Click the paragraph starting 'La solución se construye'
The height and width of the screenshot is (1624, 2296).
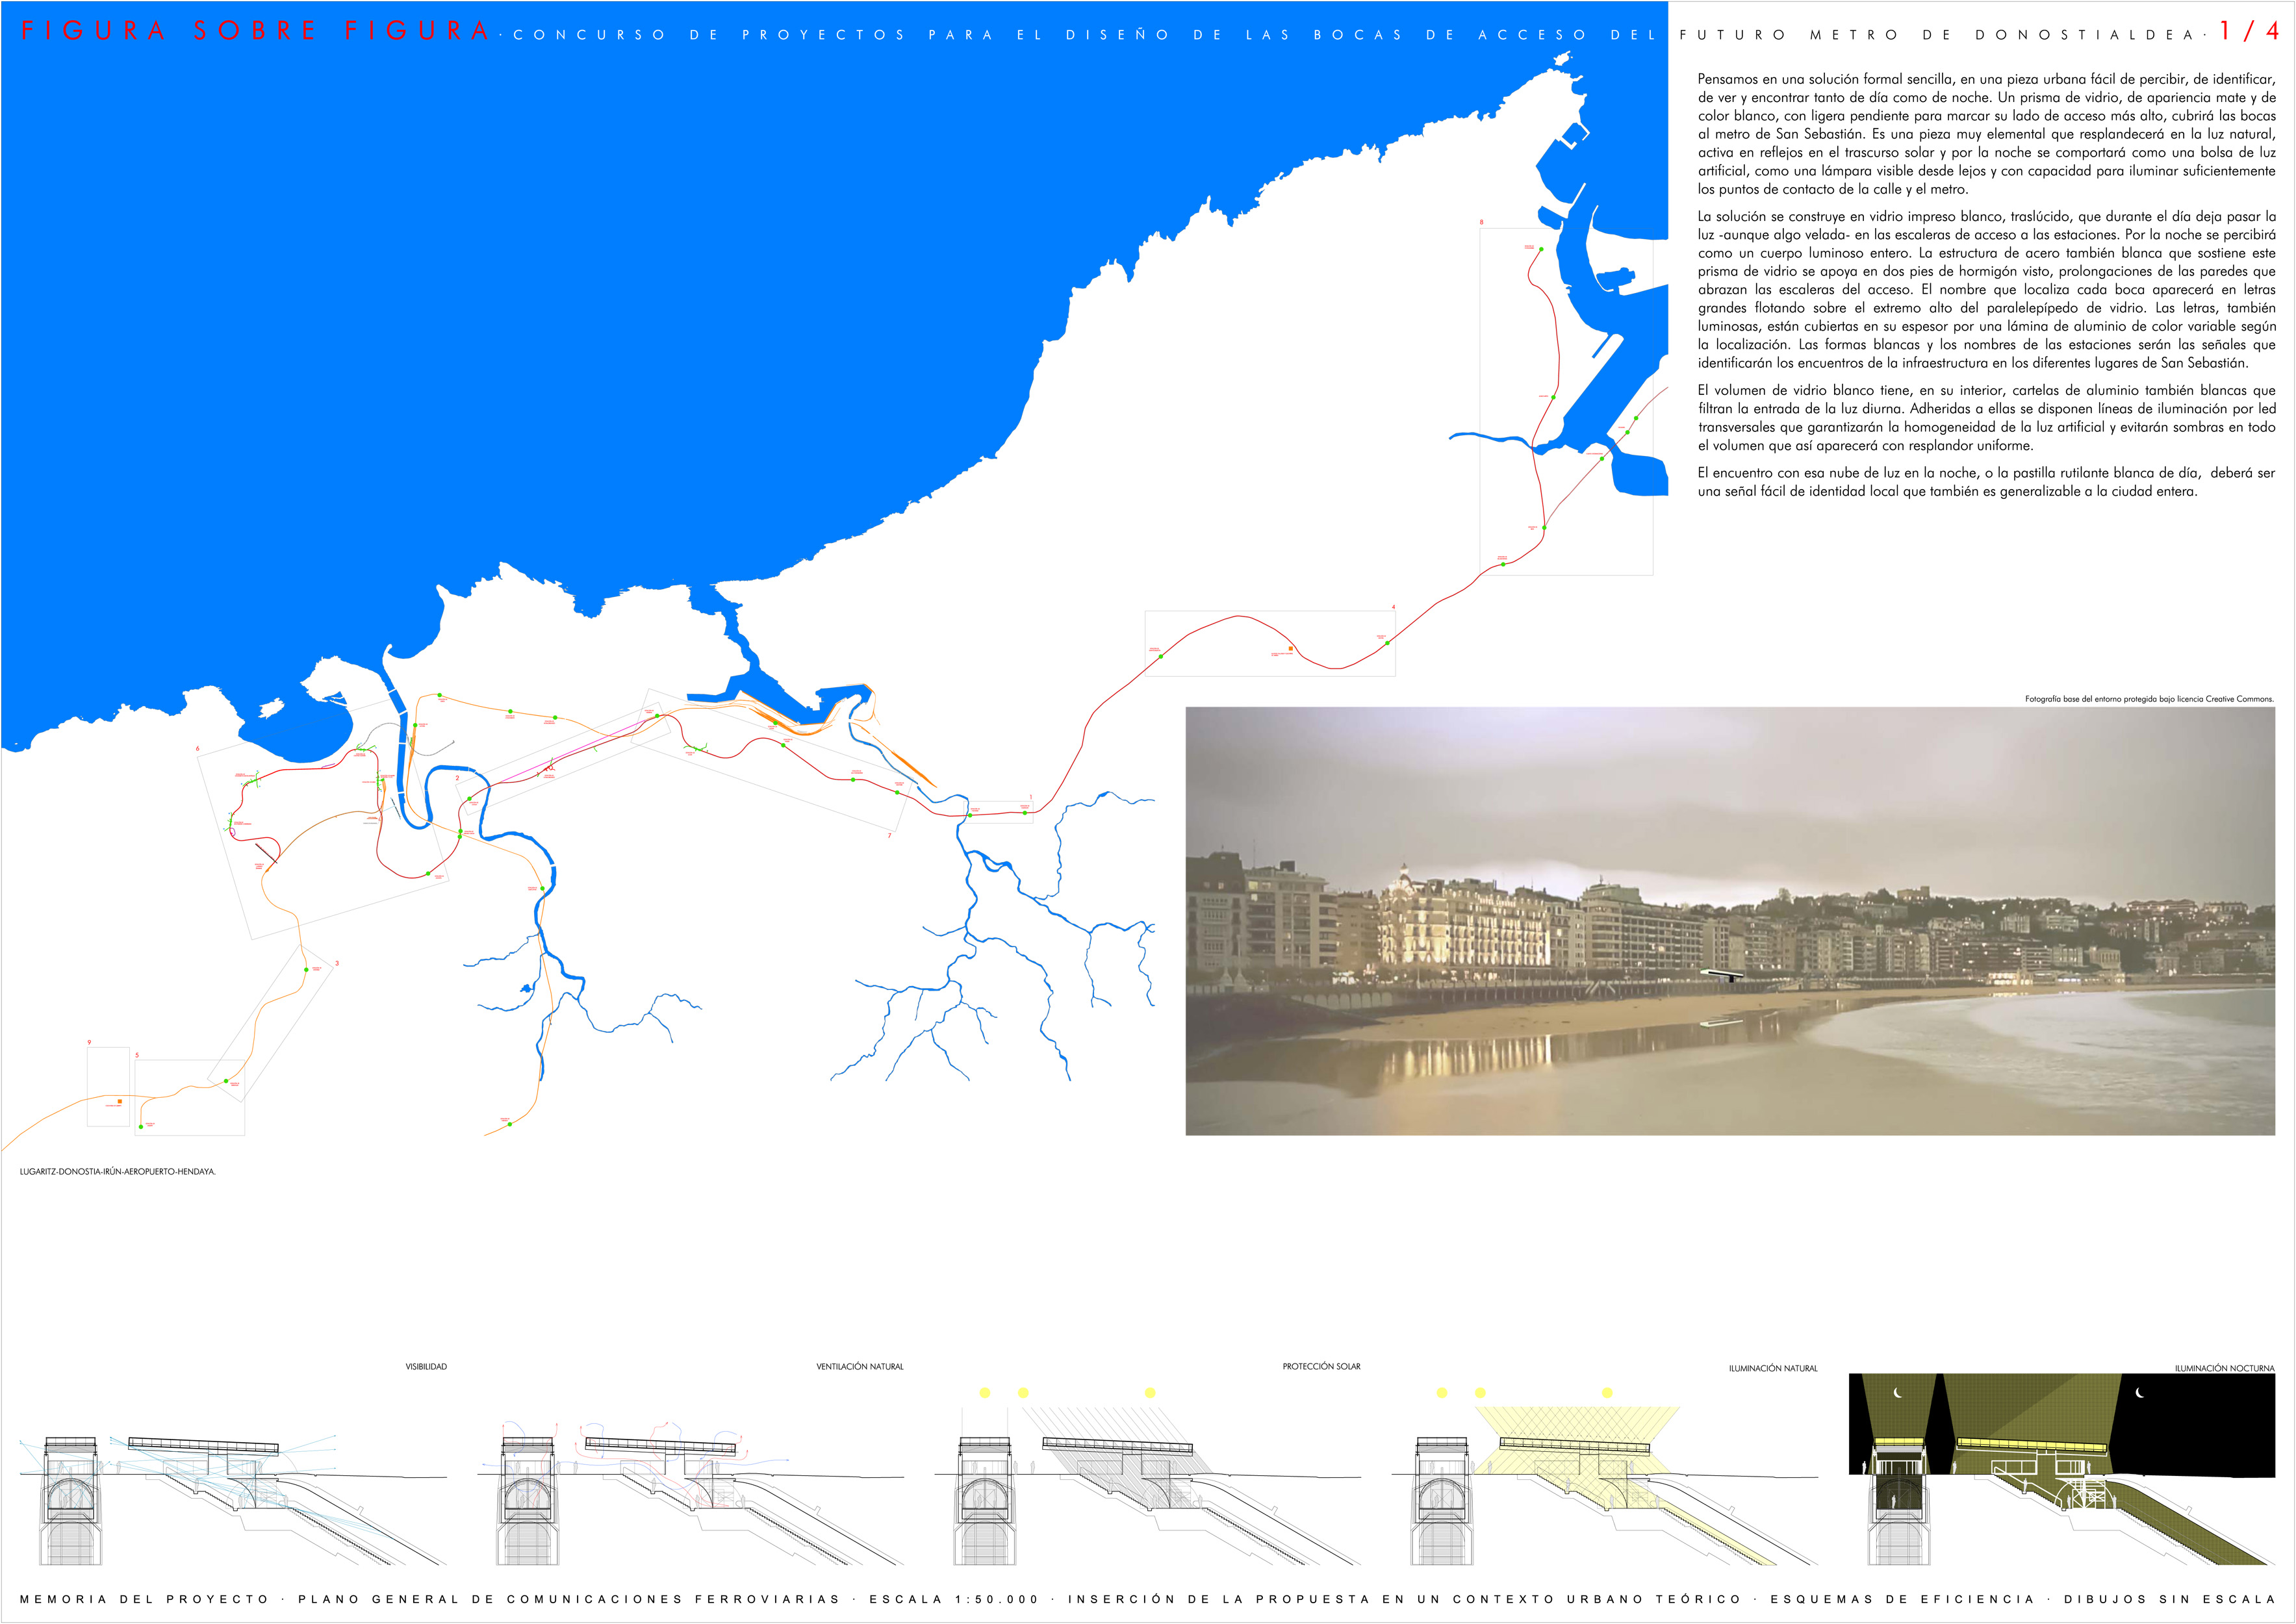click(1986, 289)
